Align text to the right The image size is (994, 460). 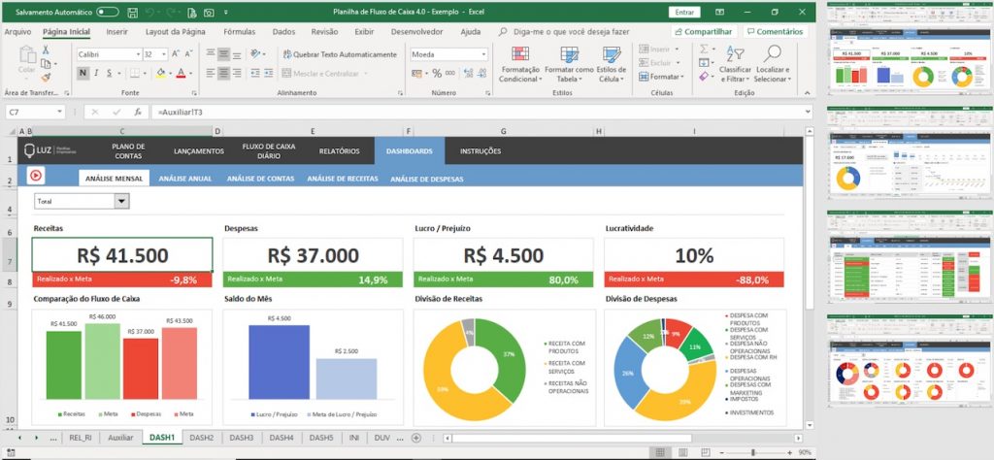click(237, 73)
